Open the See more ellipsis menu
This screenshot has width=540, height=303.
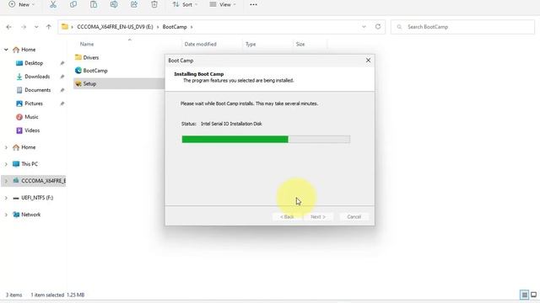[253, 4]
